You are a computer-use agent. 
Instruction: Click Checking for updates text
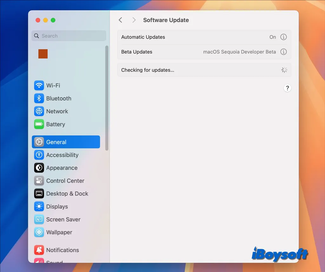coord(148,70)
